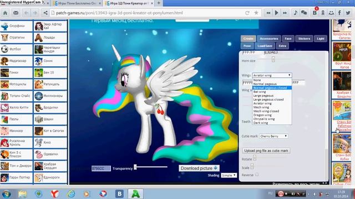Image resolution: width=355 pixels, height=199 pixels.
Task: Click the rewind media toolbar button
Action: pyautogui.click(x=268, y=13)
